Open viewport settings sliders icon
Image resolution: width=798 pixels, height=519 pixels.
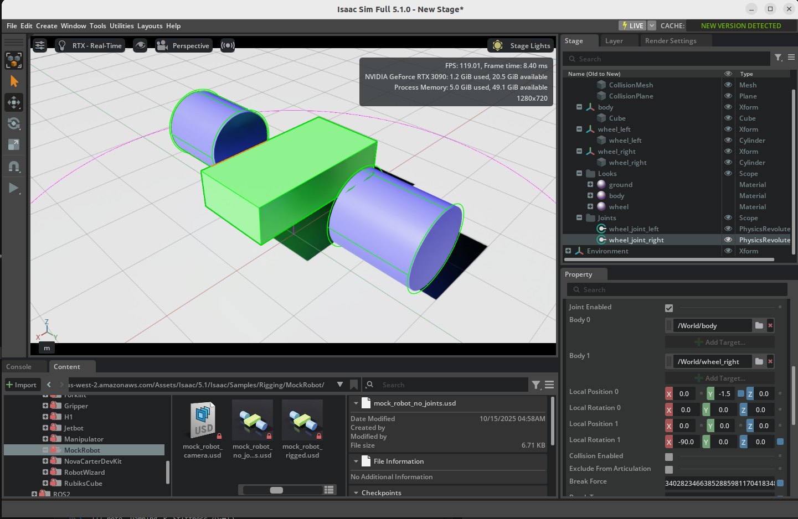pos(40,45)
